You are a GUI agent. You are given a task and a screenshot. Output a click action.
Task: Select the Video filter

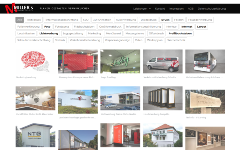[x=138, y=40]
